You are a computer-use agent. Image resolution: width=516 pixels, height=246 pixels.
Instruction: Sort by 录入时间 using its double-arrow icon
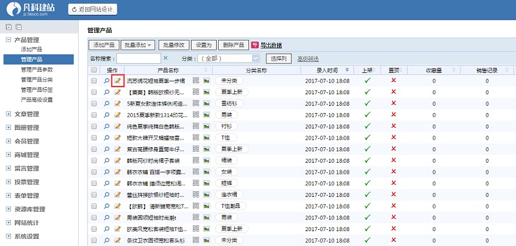click(x=347, y=70)
